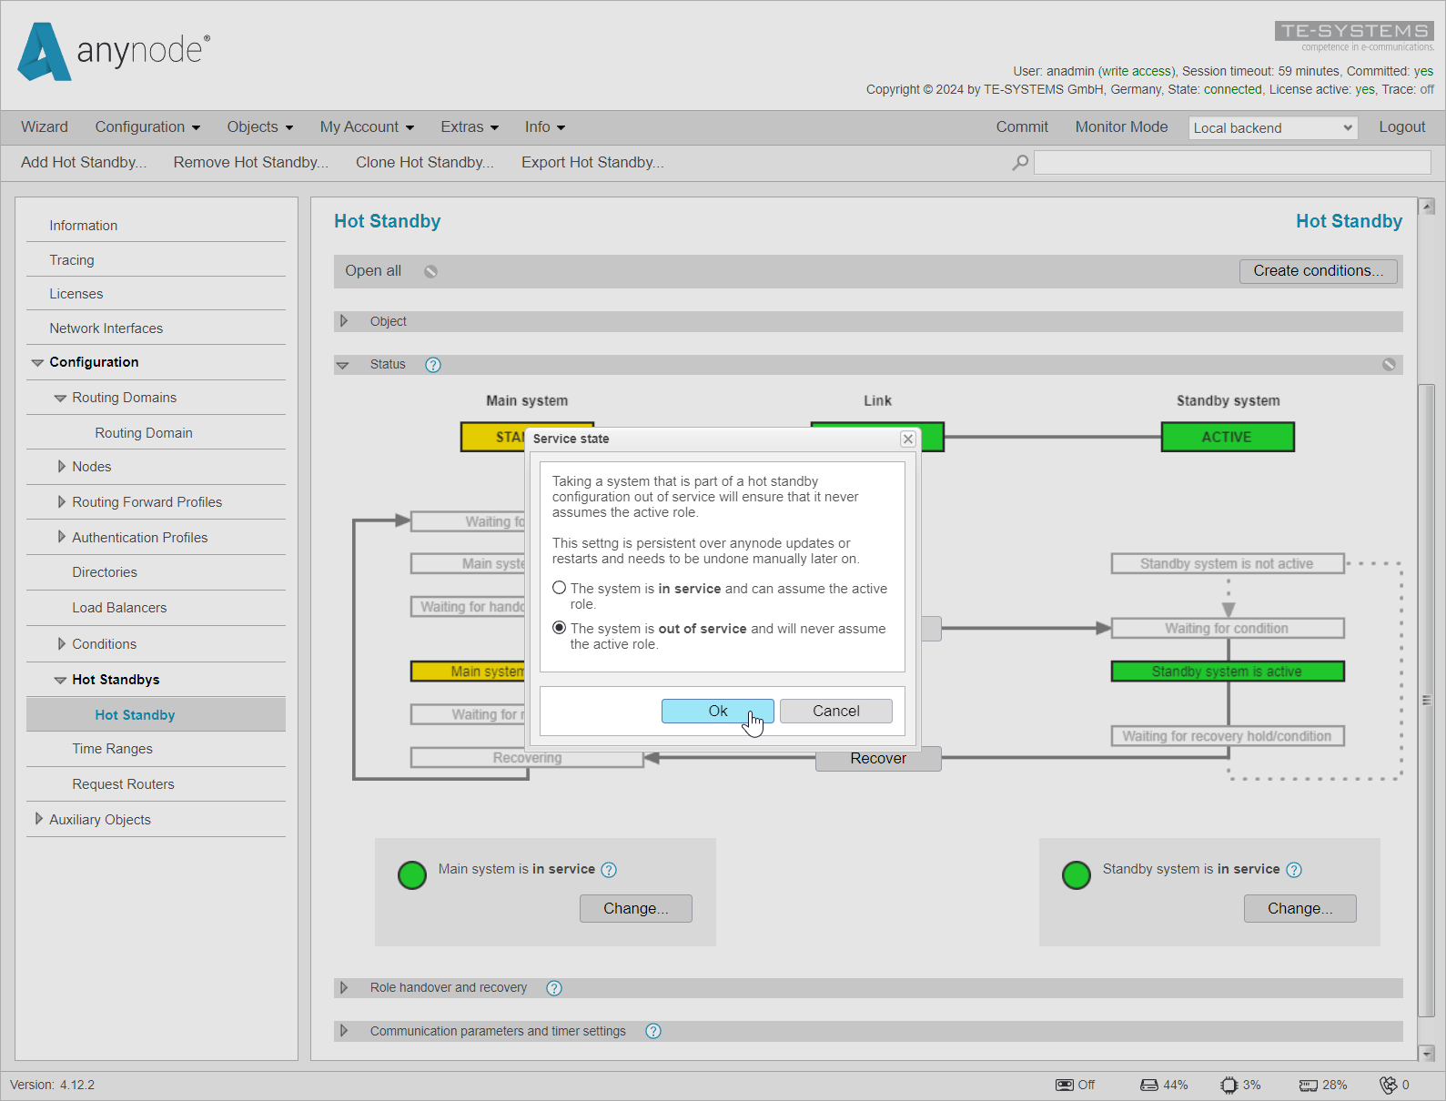Click the help icon next to Status
Image resolution: width=1446 pixels, height=1101 pixels.
tap(433, 365)
